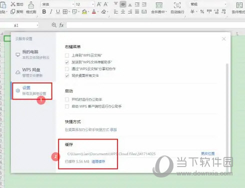The width and height of the screenshot is (245, 188).
Task: Close the cloud service settings dialog
Action: click(x=223, y=39)
